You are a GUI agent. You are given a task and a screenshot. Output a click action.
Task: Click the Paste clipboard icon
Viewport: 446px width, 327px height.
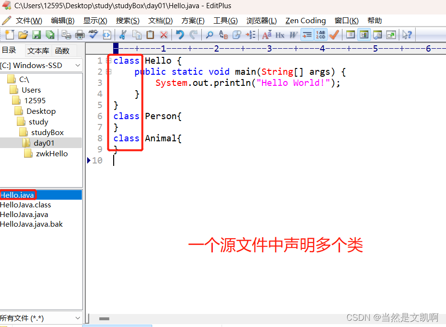(x=150, y=34)
